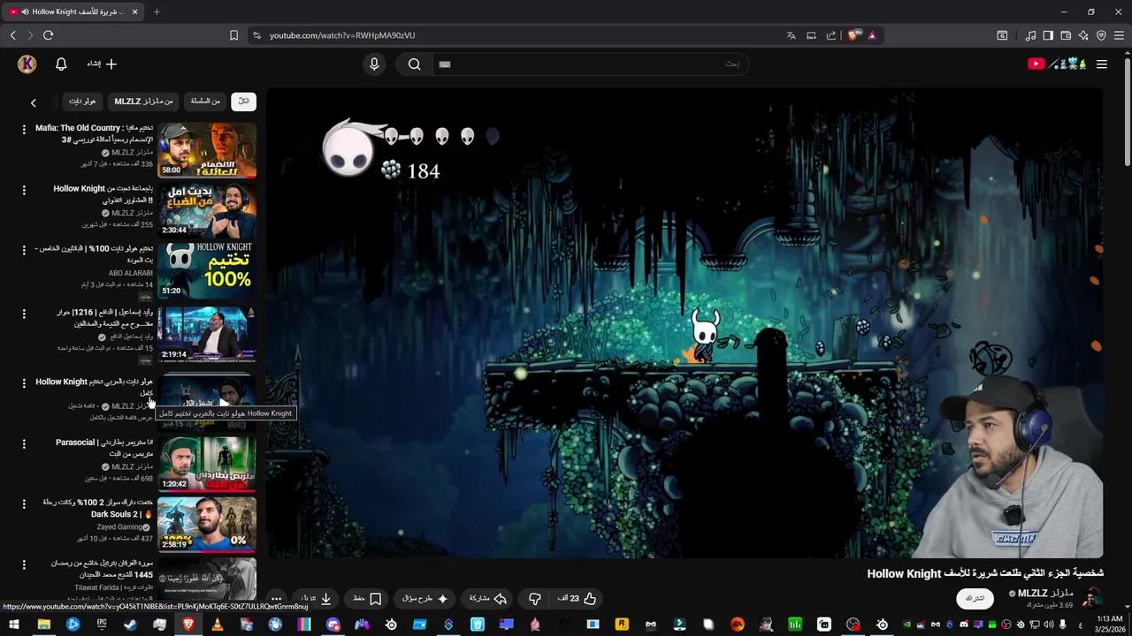Open Brave playlist music note icon
The image size is (1132, 636).
[x=1030, y=35]
